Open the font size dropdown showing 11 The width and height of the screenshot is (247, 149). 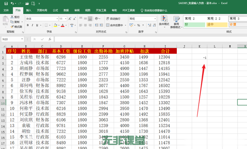coord(66,19)
